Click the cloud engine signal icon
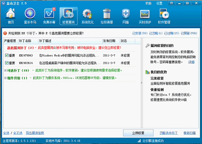202x144 pixels. pyautogui.click(x=139, y=141)
